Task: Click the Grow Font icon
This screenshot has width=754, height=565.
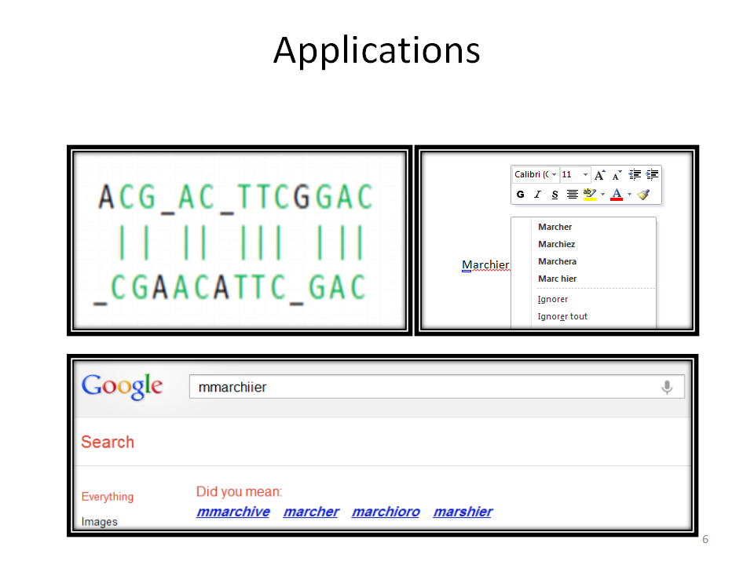Action: point(600,175)
